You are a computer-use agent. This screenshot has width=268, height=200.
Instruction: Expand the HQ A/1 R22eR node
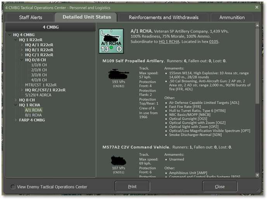[x=22, y=45]
